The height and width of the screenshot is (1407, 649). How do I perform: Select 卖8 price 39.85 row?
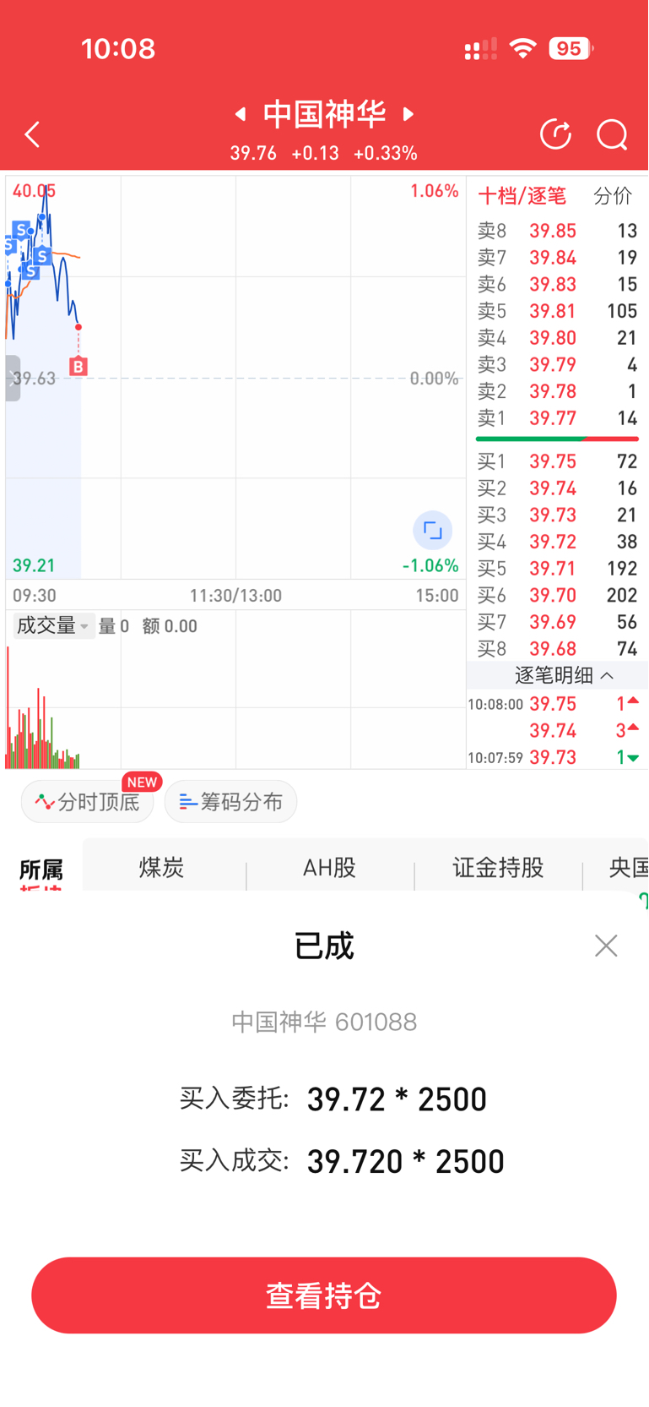[557, 231]
